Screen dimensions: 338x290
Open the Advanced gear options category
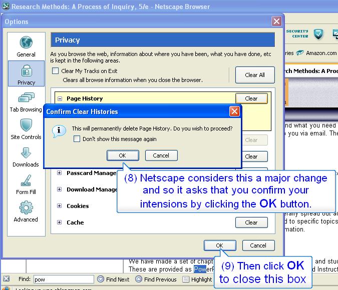click(x=26, y=211)
